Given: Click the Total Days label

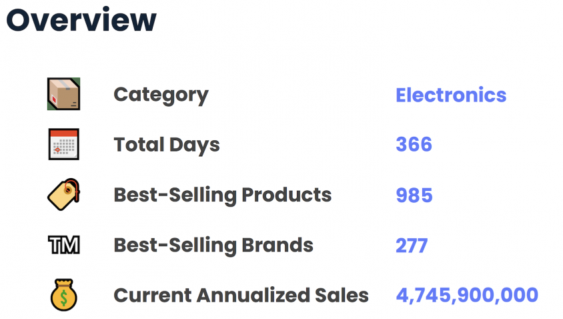Looking at the screenshot, I should pos(167,145).
